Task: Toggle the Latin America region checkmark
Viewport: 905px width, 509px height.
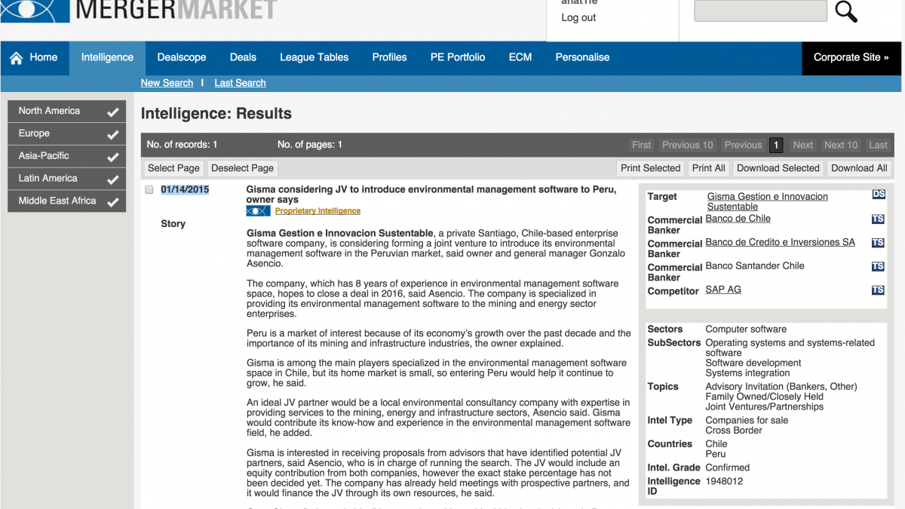Action: coord(112,179)
